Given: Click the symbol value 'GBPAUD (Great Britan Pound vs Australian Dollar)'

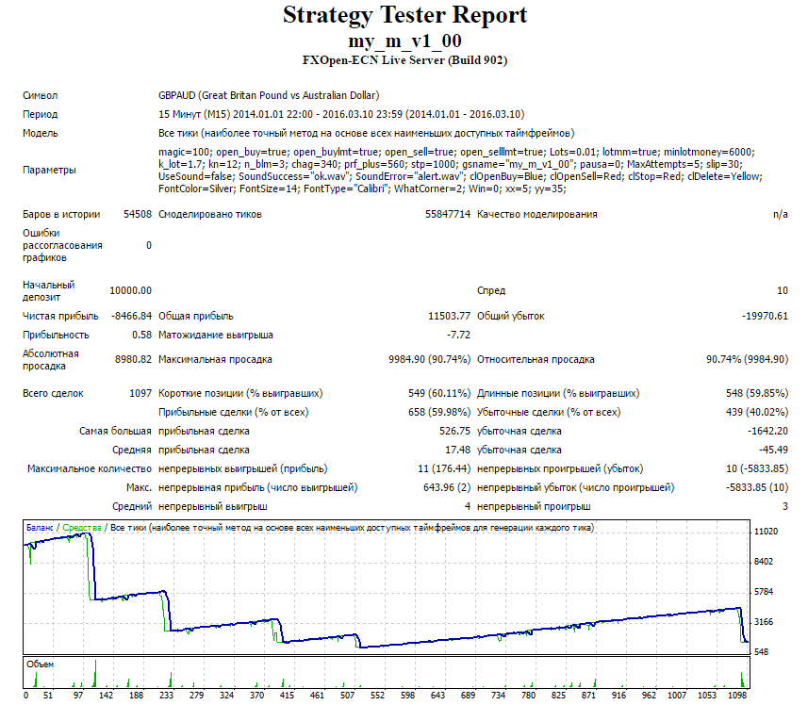Looking at the screenshot, I should (269, 95).
